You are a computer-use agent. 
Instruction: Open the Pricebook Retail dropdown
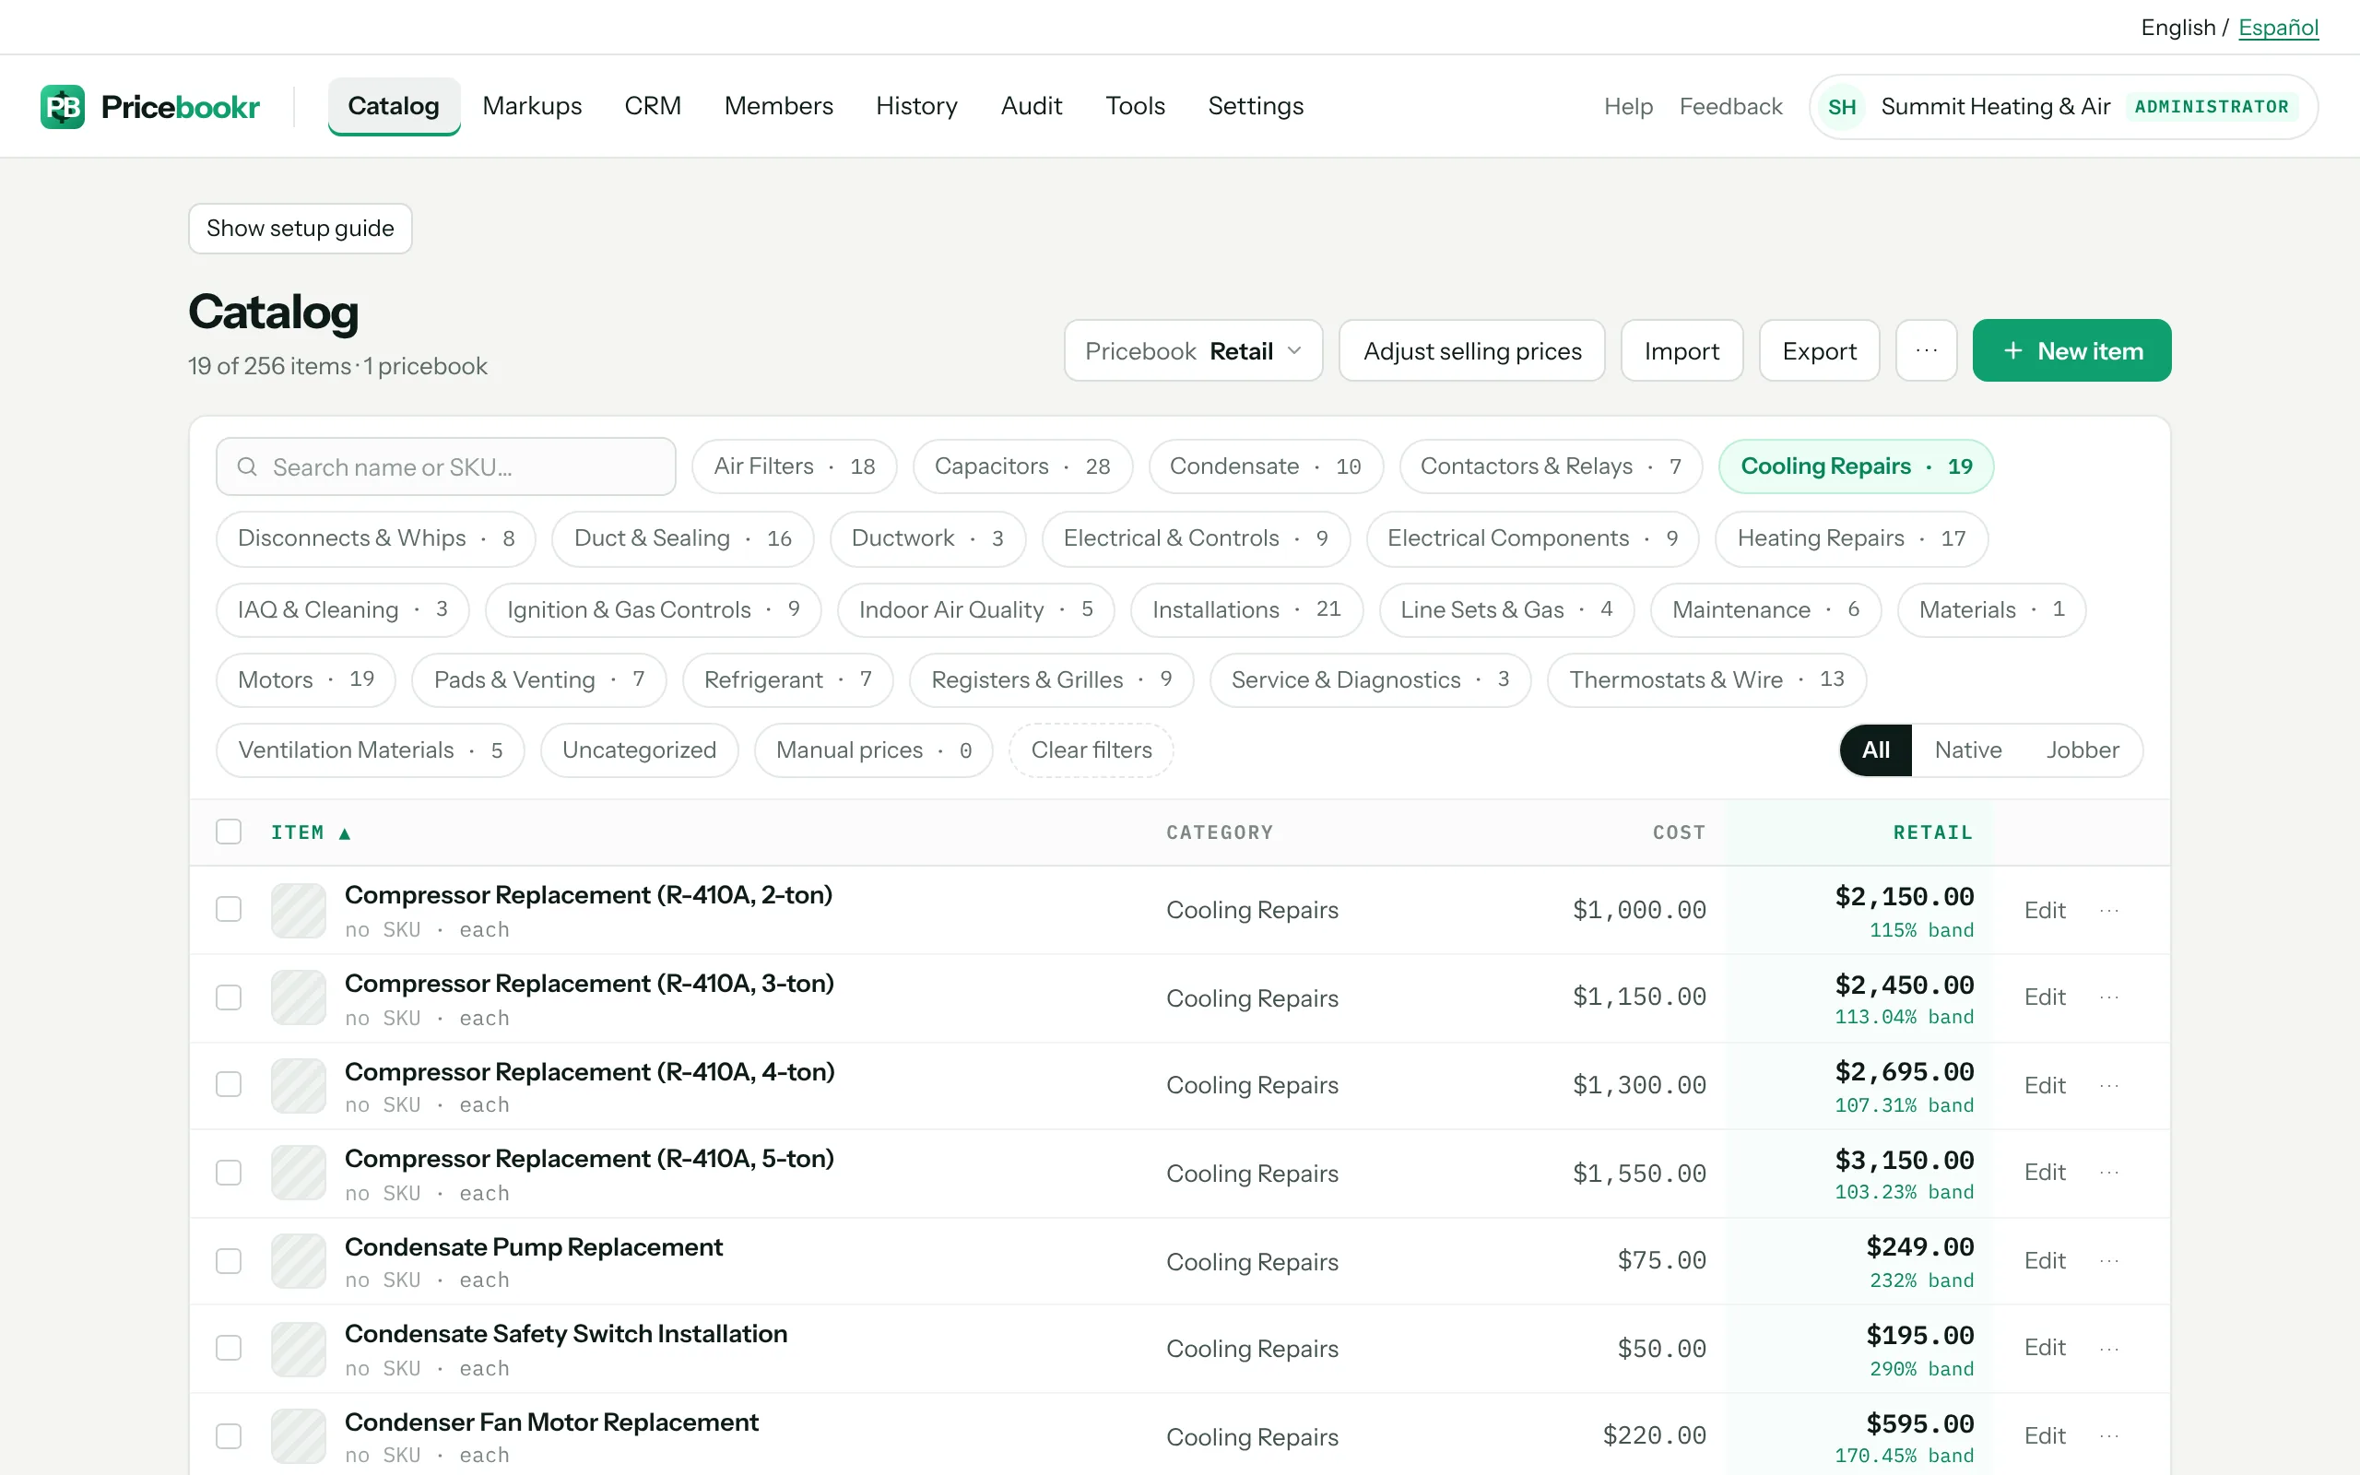pos(1193,350)
